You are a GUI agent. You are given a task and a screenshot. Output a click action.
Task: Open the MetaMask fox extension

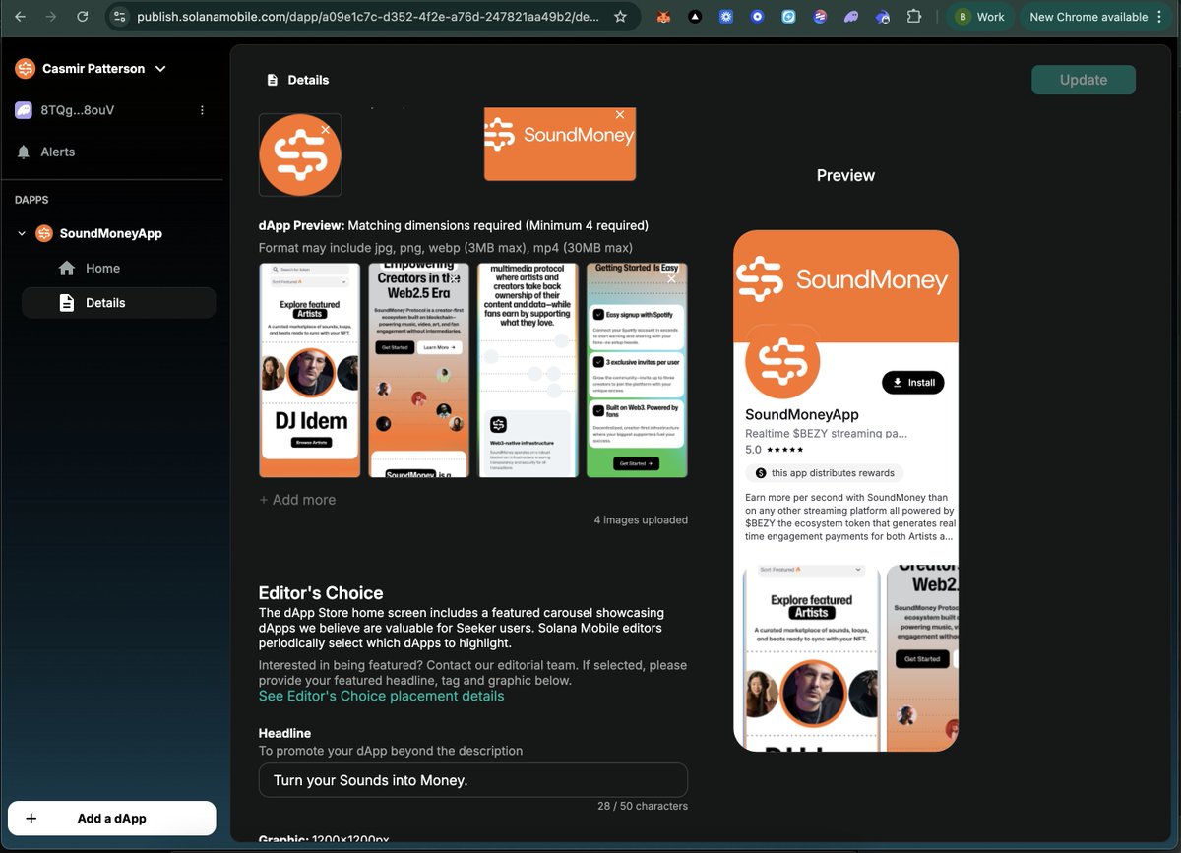(664, 17)
